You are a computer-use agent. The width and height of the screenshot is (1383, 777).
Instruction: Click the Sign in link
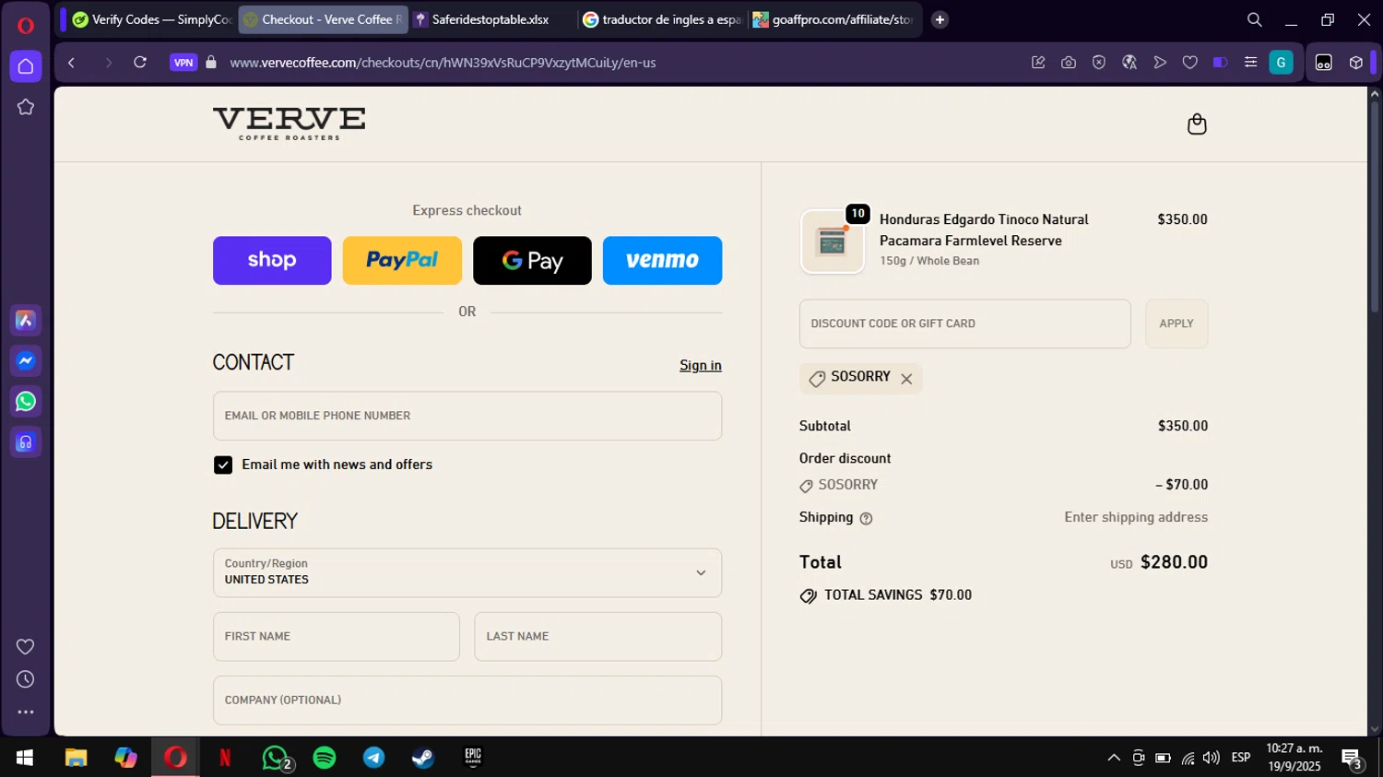tap(701, 365)
